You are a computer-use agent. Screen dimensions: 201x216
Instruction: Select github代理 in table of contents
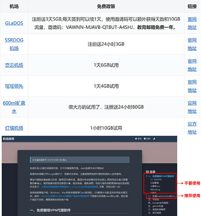156,206
